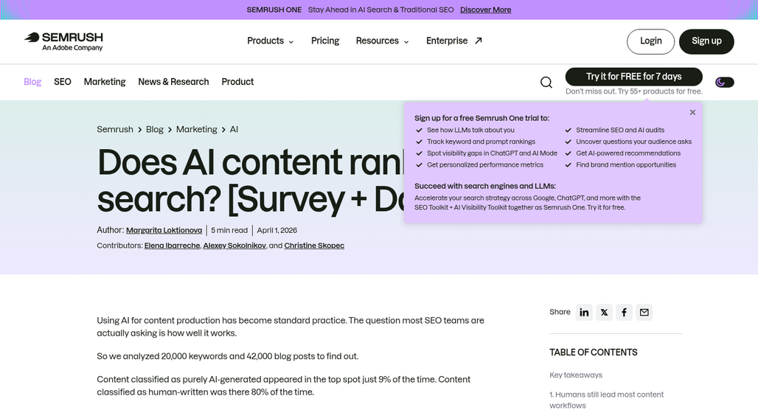The width and height of the screenshot is (758, 410).
Task: Click the Sign up button
Action: (706, 41)
